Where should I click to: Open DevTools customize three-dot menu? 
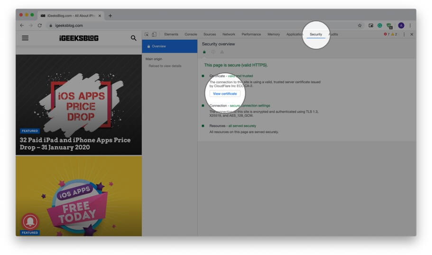404,35
